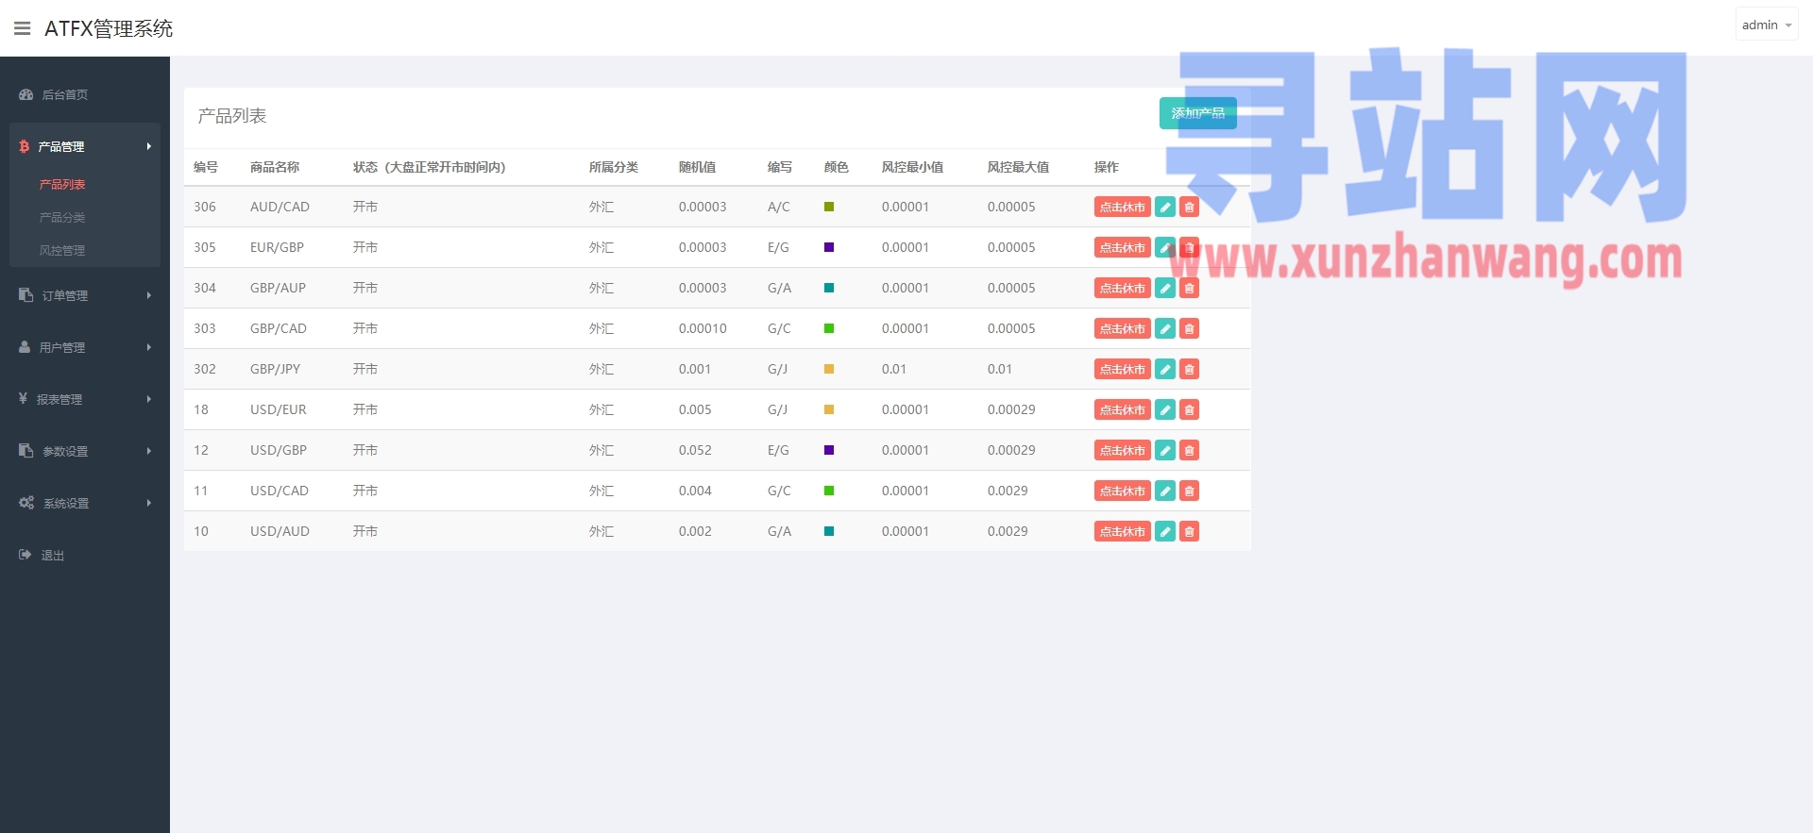
Task: Delete the AUD/CAD product with trash icon
Action: point(1189,207)
